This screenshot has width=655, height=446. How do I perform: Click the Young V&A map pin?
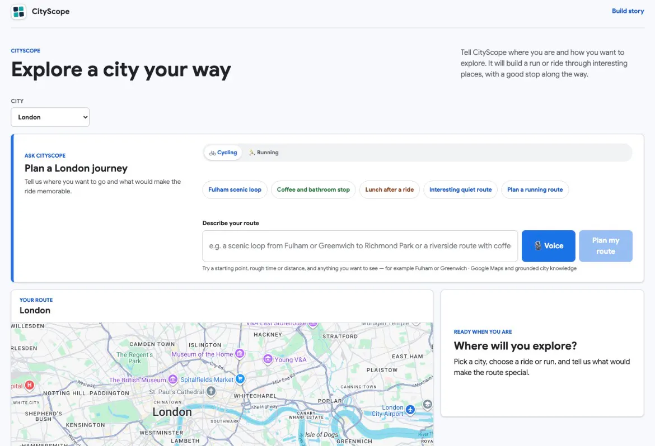click(x=268, y=359)
